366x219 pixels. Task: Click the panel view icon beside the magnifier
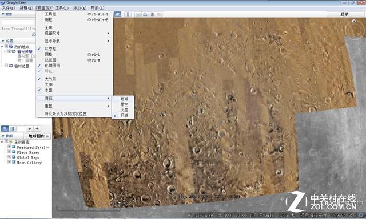[12, 129]
